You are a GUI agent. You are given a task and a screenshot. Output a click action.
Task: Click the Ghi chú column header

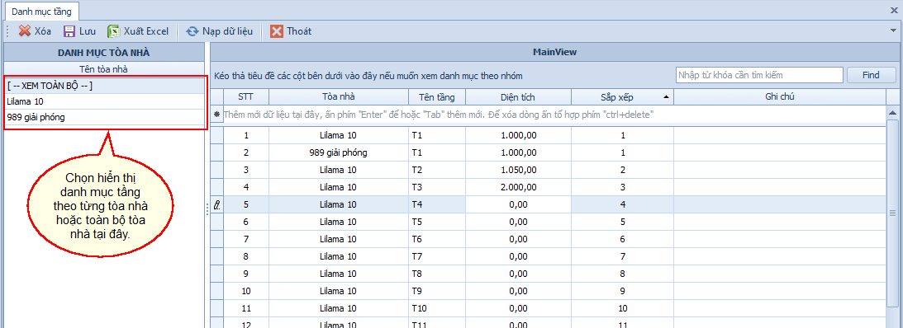pos(779,97)
